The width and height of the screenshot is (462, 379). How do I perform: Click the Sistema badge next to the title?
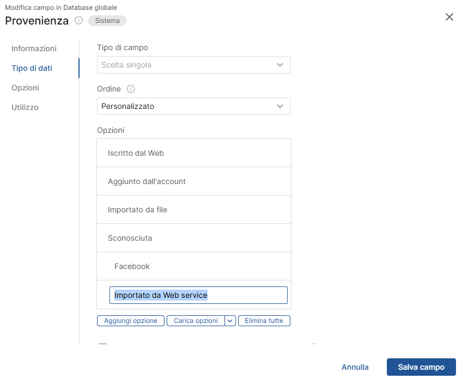[x=107, y=21]
